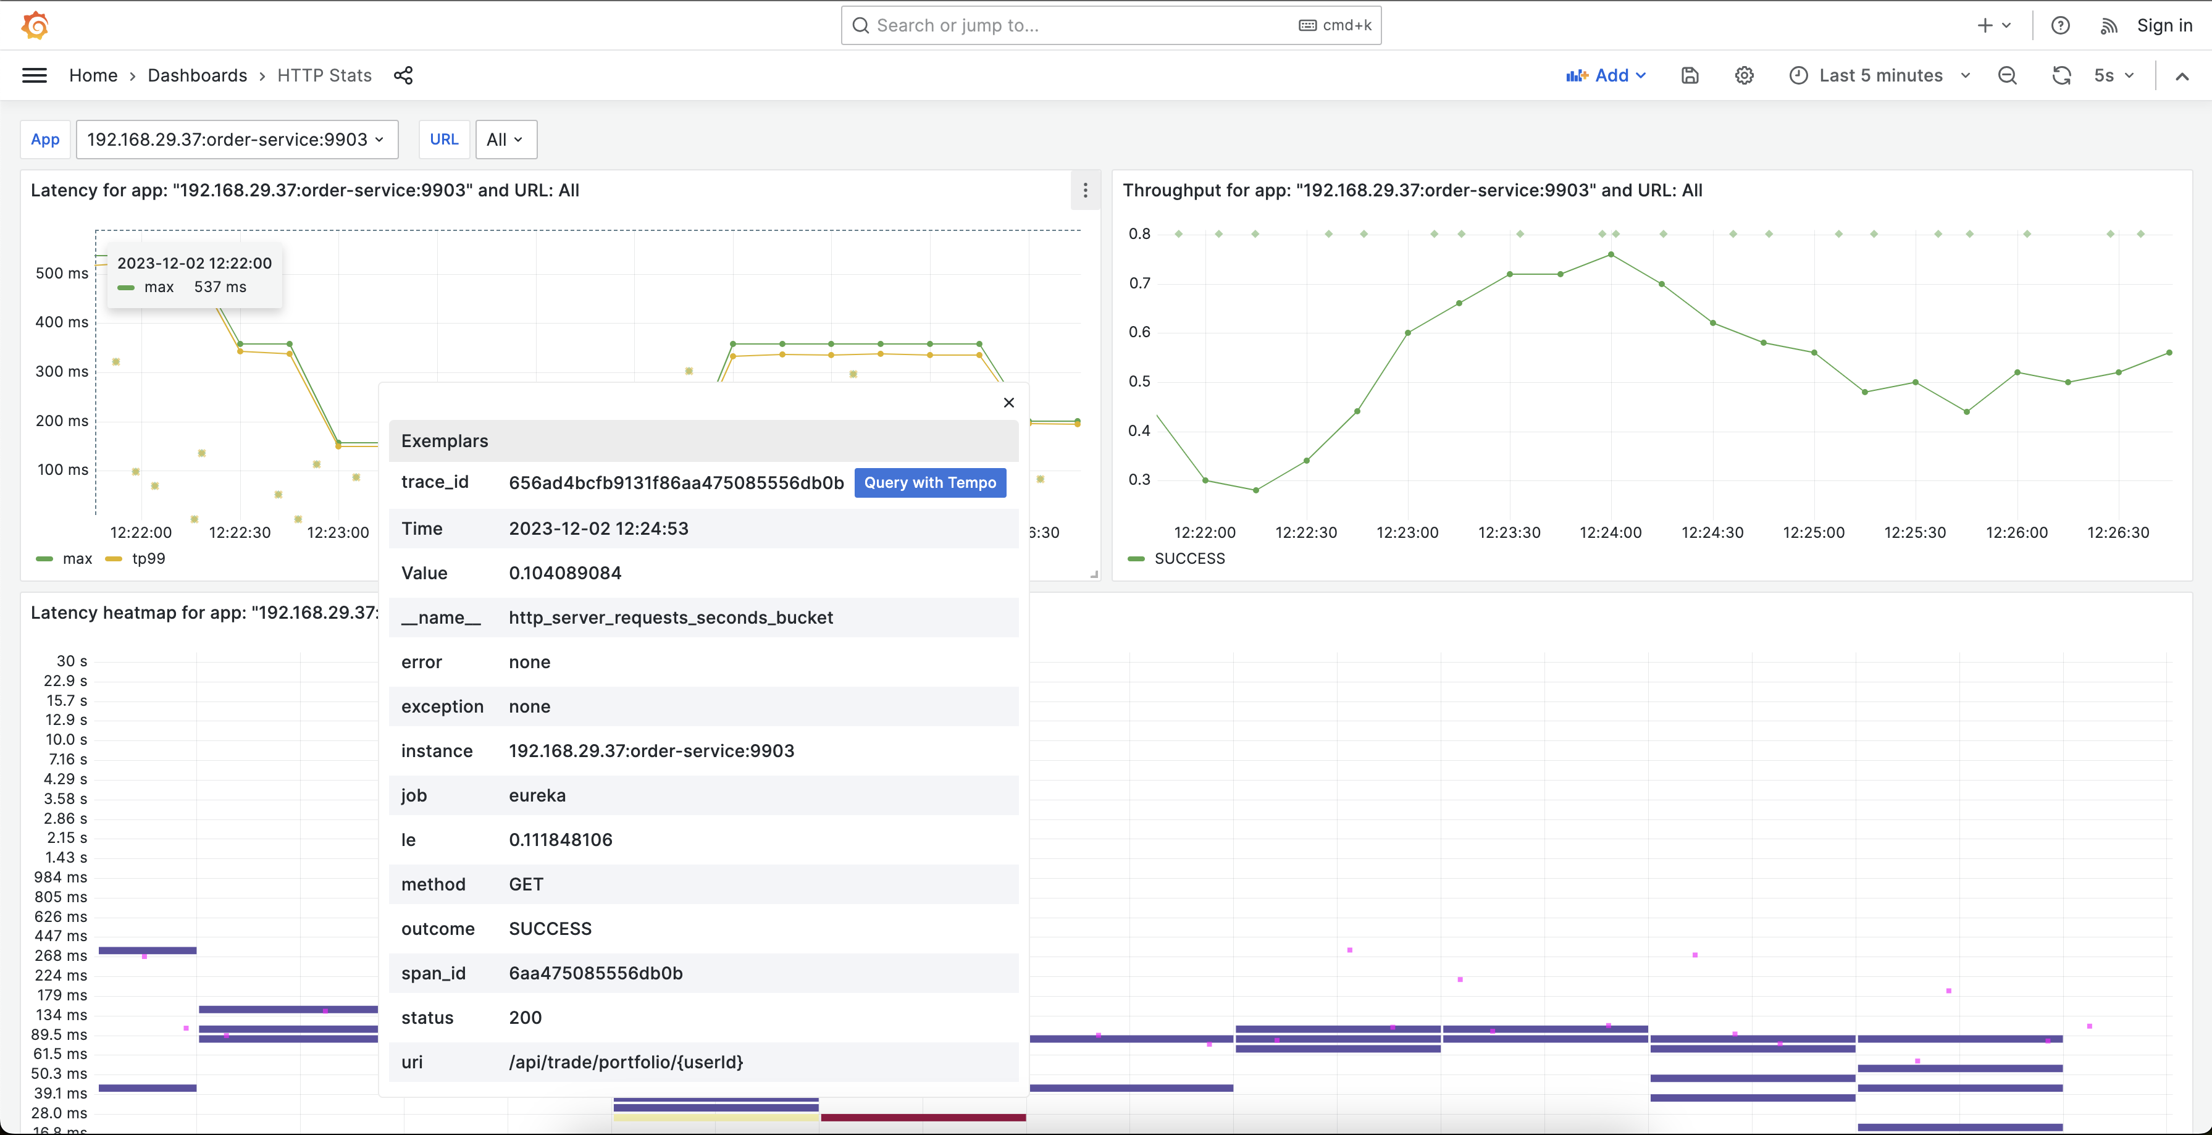Open the Latency panel three-dot menu
The width and height of the screenshot is (2212, 1135).
(1084, 191)
